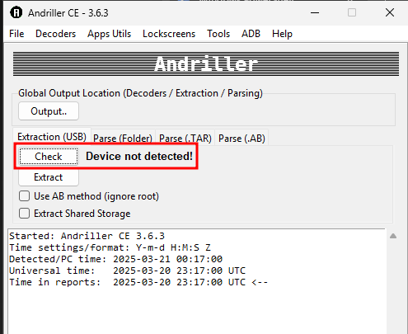The width and height of the screenshot is (408, 334).
Task: Switch to the Parse (.TAR) tab
Action: coord(185,138)
